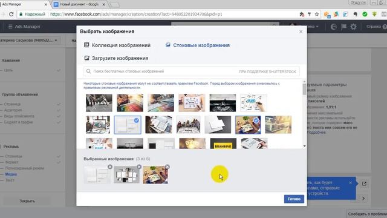Select the computer monitor desk stock image
This screenshot has height=218, width=387.
click(x=98, y=125)
